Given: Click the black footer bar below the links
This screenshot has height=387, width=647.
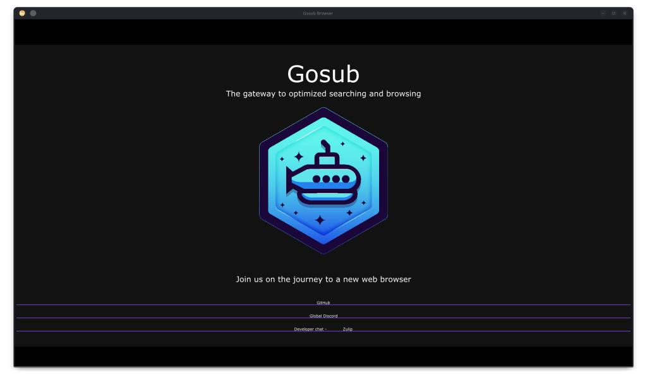Looking at the screenshot, I should (x=323, y=355).
